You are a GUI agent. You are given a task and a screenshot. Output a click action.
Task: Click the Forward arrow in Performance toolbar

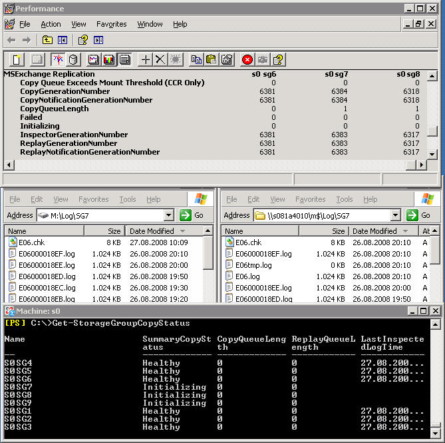click(27, 40)
